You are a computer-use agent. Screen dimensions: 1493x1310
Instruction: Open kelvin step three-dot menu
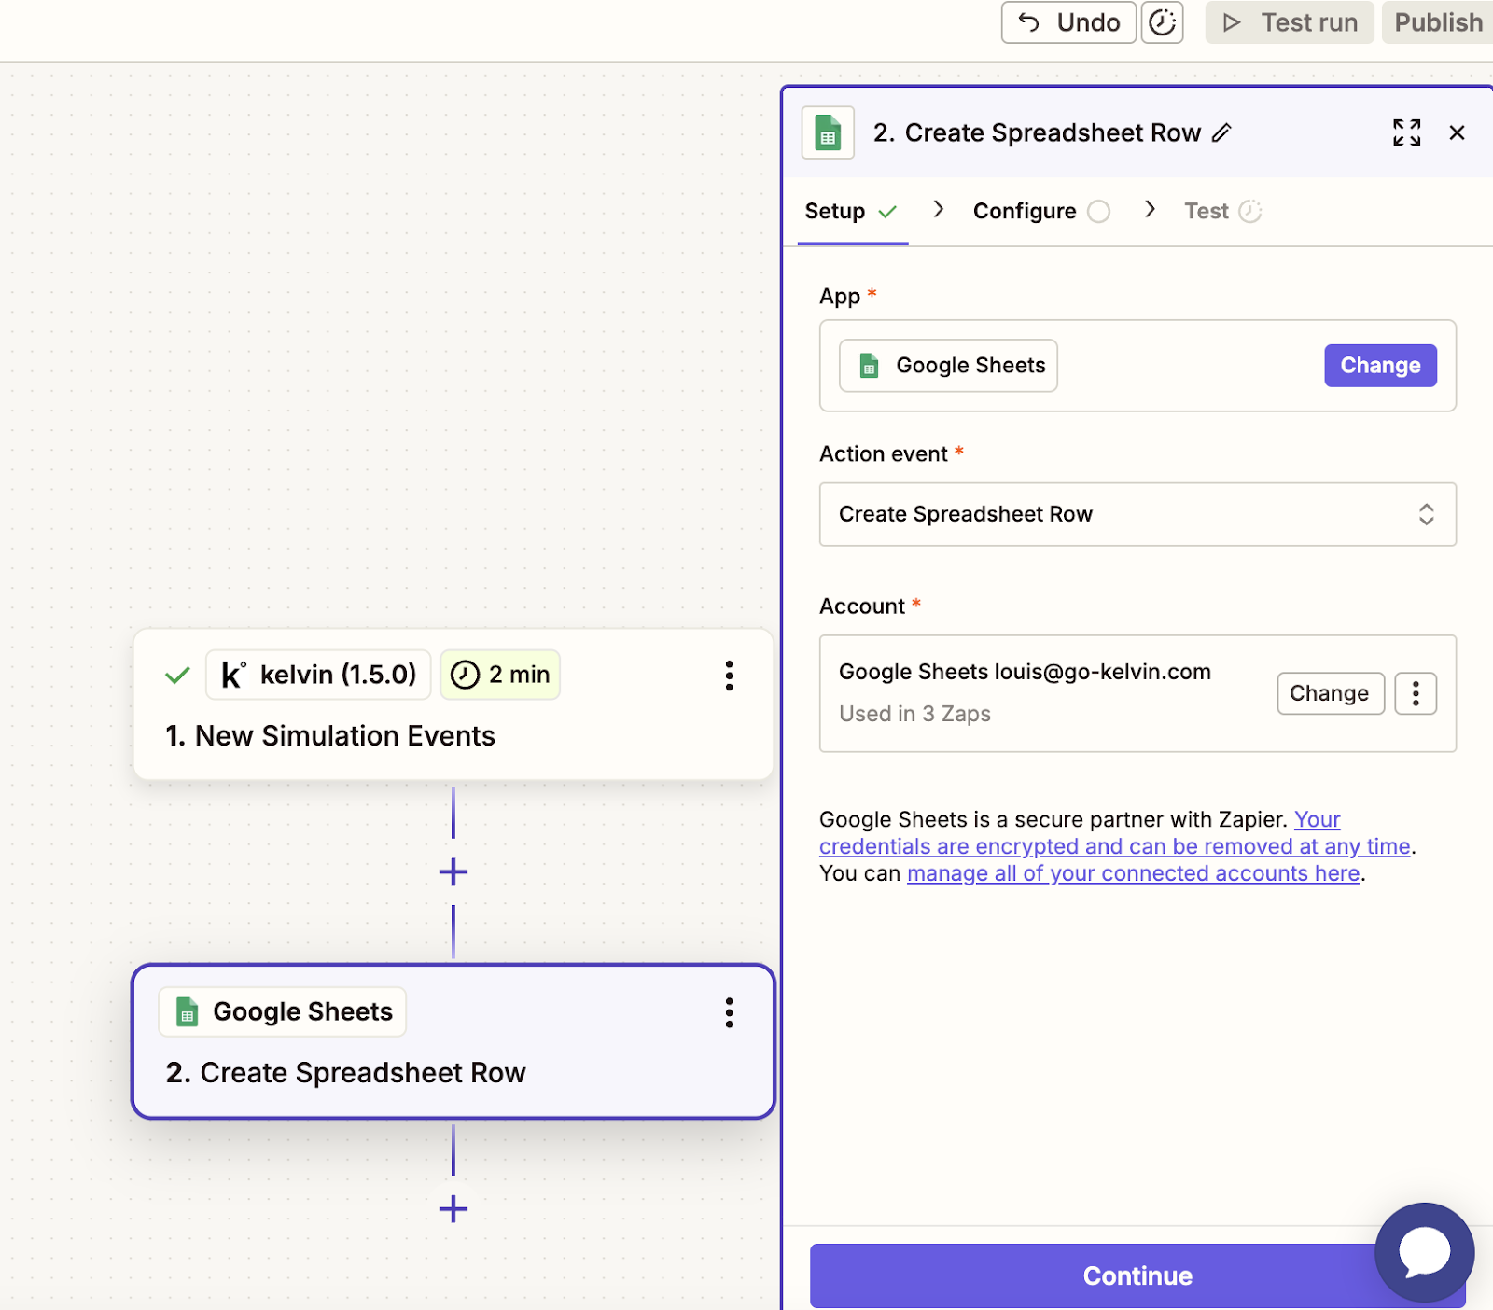tap(729, 676)
